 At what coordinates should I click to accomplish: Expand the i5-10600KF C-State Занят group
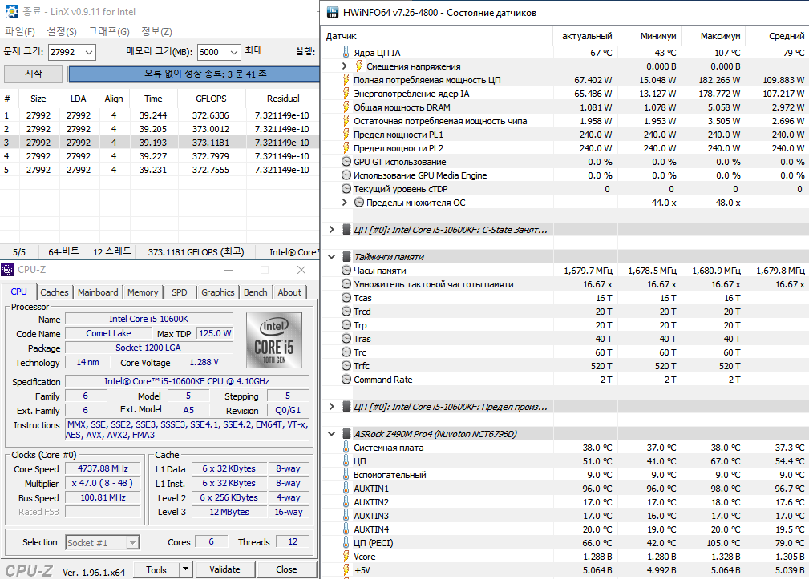(x=332, y=230)
